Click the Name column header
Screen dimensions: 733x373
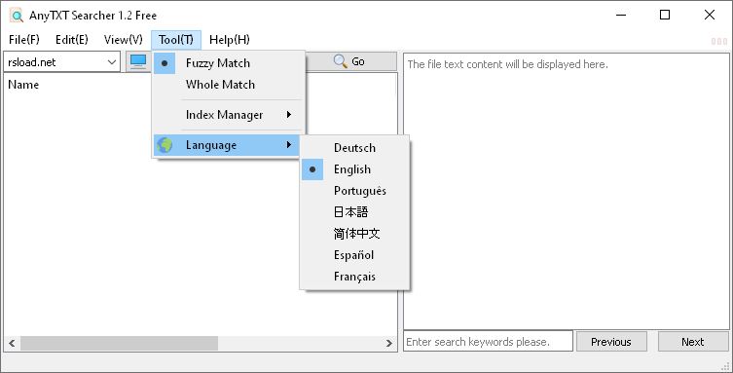(x=23, y=85)
